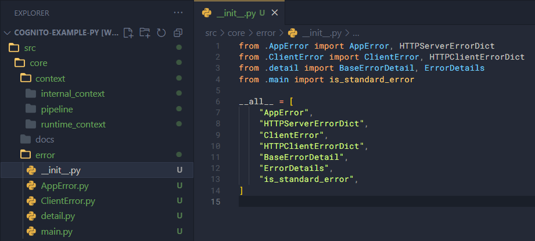
Task: Open Explorer more actions ellipsis menu
Action: [178, 12]
